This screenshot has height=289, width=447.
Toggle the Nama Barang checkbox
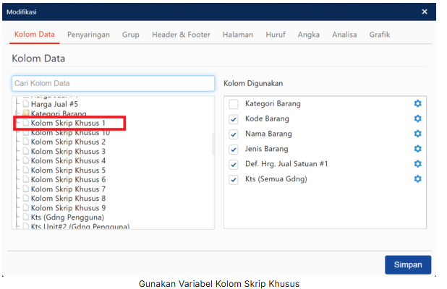click(x=234, y=134)
